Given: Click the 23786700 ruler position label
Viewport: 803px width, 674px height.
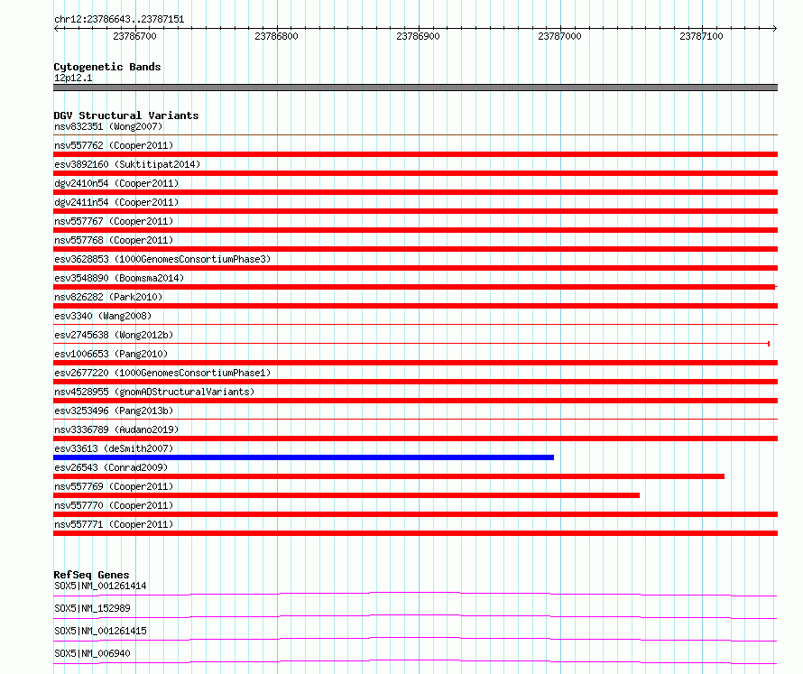Looking at the screenshot, I should point(134,36).
